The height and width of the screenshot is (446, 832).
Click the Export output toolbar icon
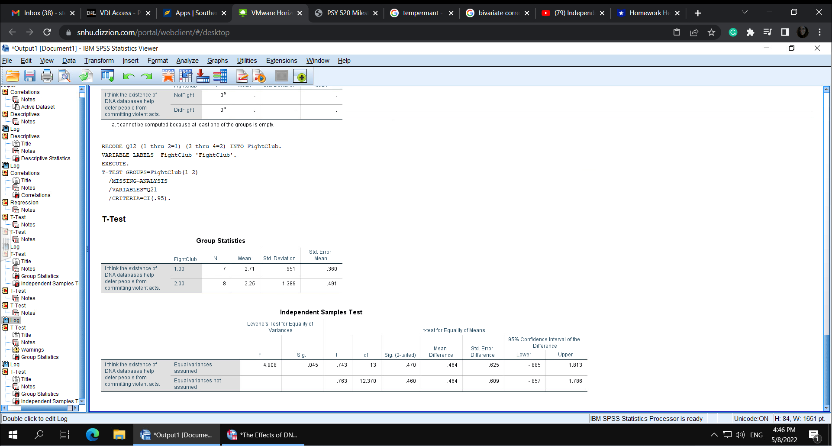click(86, 76)
